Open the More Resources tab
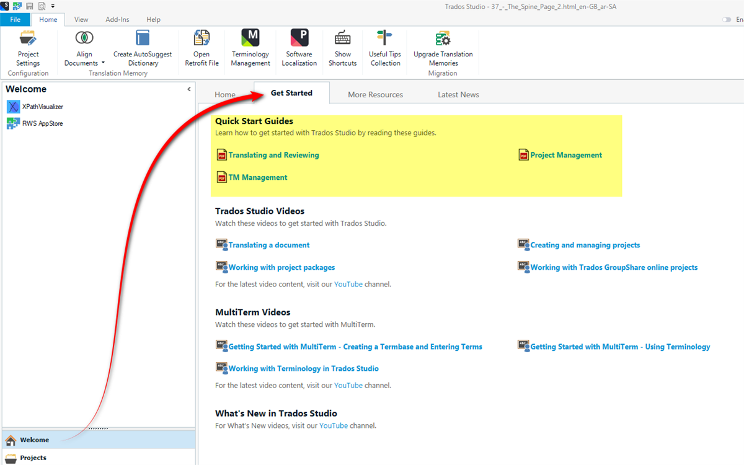The height and width of the screenshot is (465, 744). 375,94
